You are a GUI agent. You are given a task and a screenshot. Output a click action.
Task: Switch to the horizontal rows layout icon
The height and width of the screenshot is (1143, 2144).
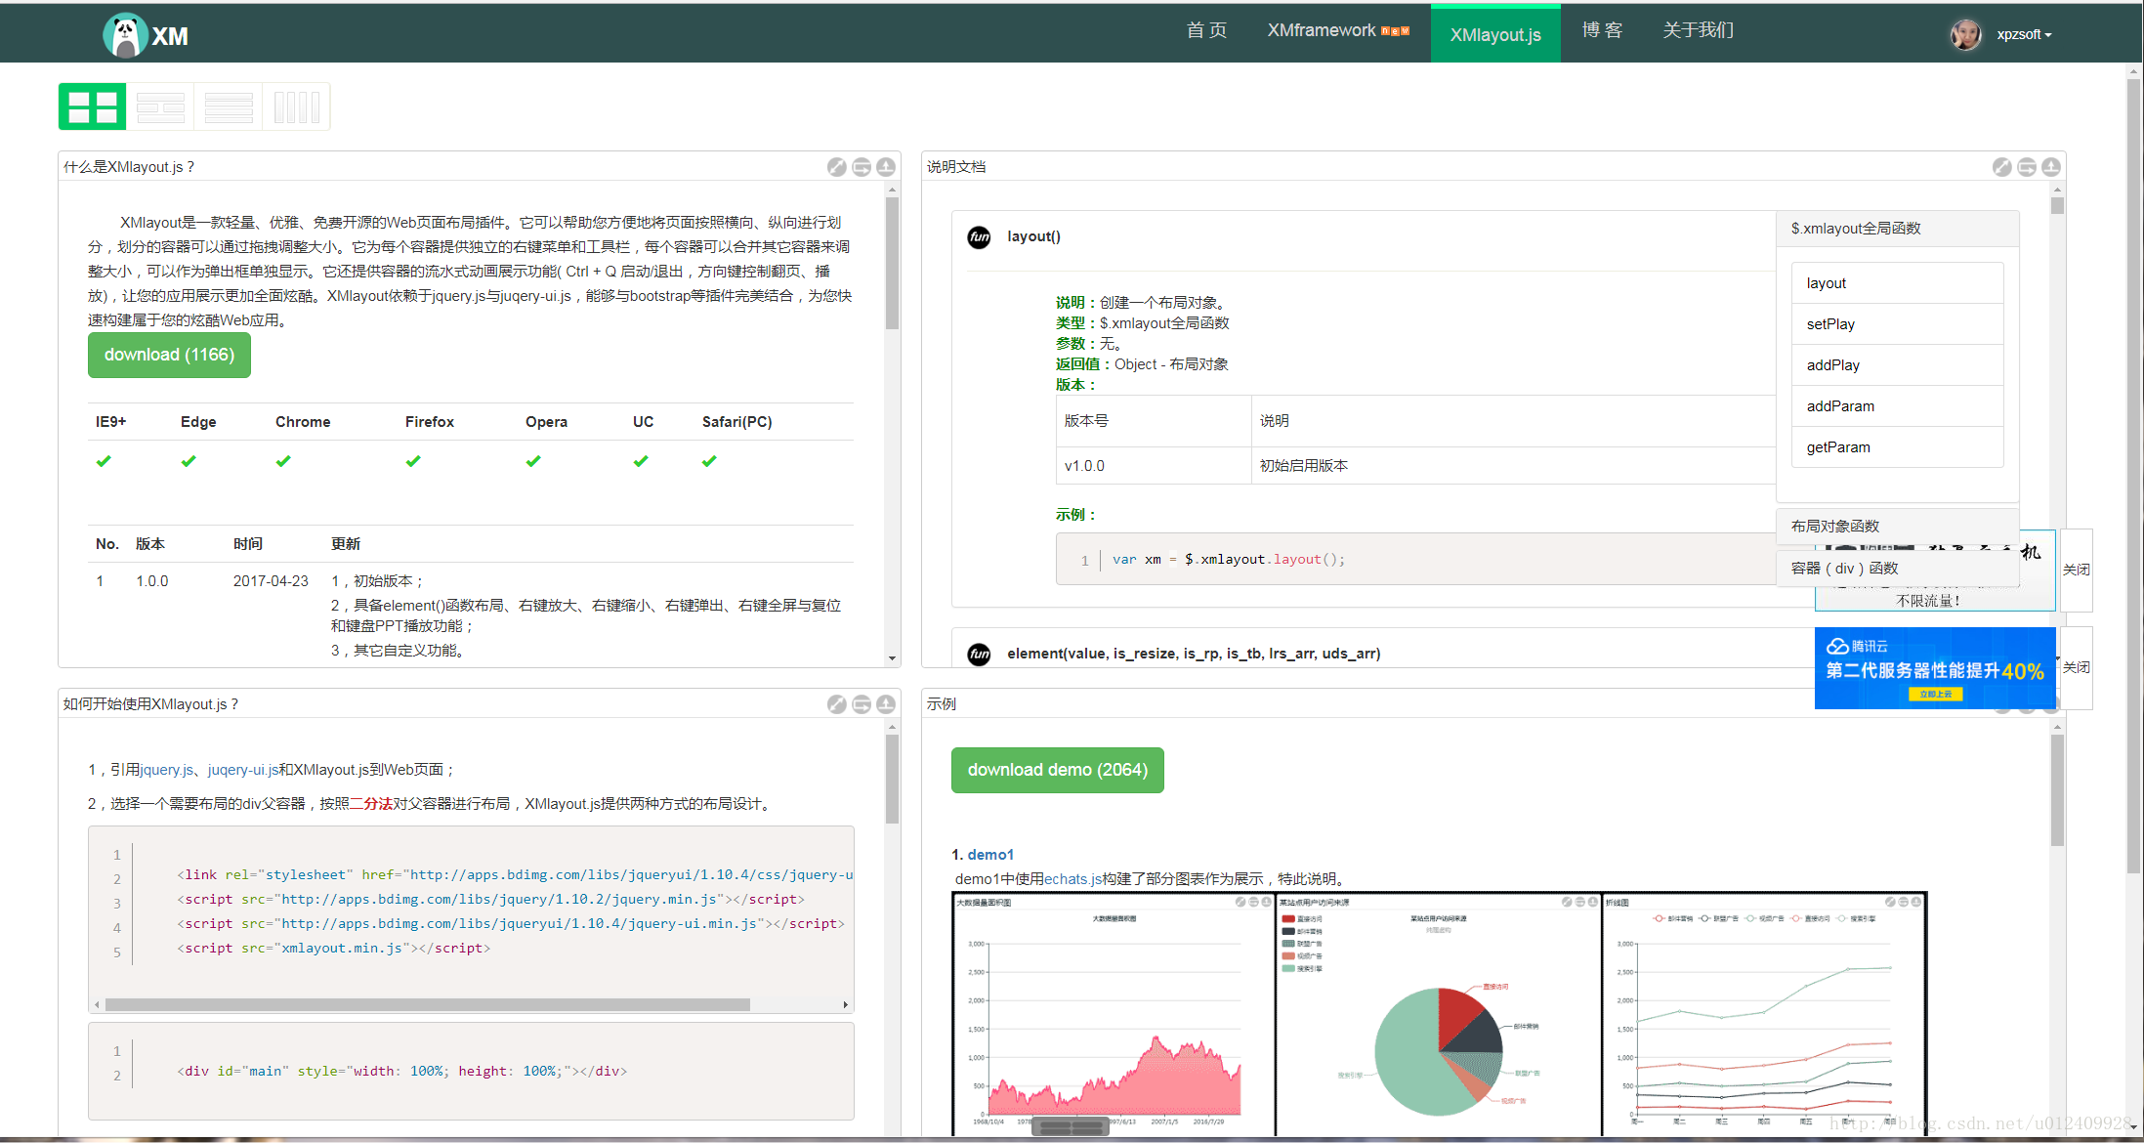(x=229, y=106)
